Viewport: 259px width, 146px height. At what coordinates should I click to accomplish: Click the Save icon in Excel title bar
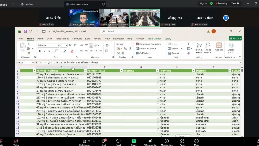25,31
